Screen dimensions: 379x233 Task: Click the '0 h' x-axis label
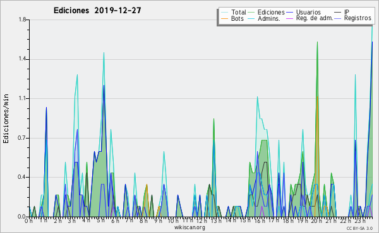coord(28,220)
